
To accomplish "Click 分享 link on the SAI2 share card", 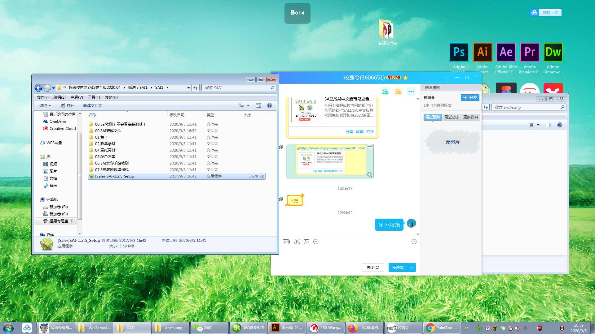I will pyautogui.click(x=350, y=132).
